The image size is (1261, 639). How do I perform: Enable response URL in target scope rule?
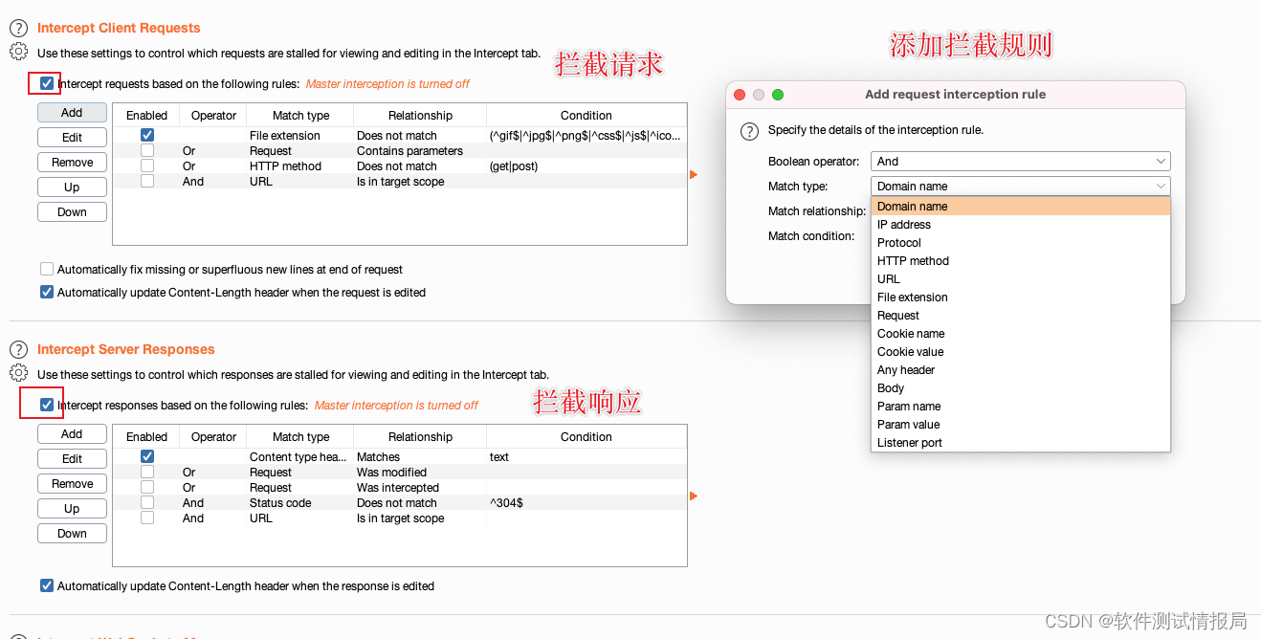(x=147, y=518)
